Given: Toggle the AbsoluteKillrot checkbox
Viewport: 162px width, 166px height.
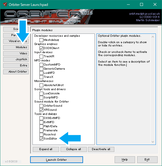Looking at the screenshot, I should point(41,85).
